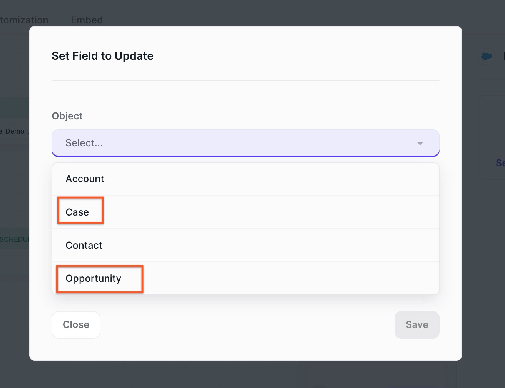Viewport: 505px width, 388px height.
Task: Click the dimmed card panel right of the dialog
Action: [492, 137]
